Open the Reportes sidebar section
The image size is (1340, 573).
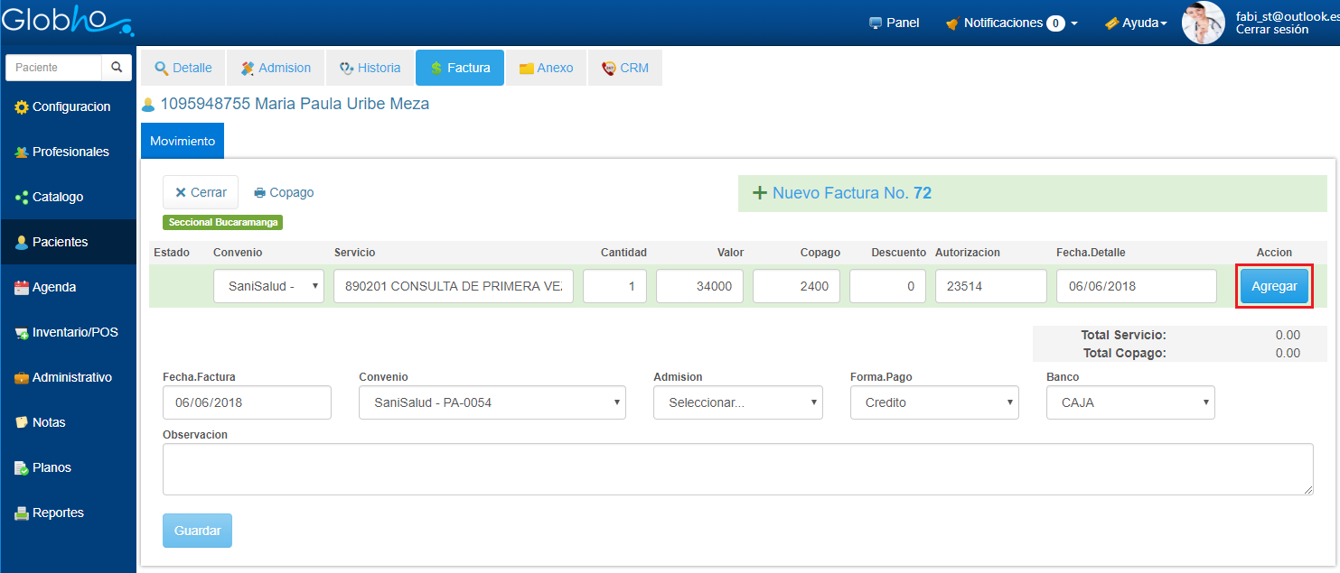pos(57,513)
